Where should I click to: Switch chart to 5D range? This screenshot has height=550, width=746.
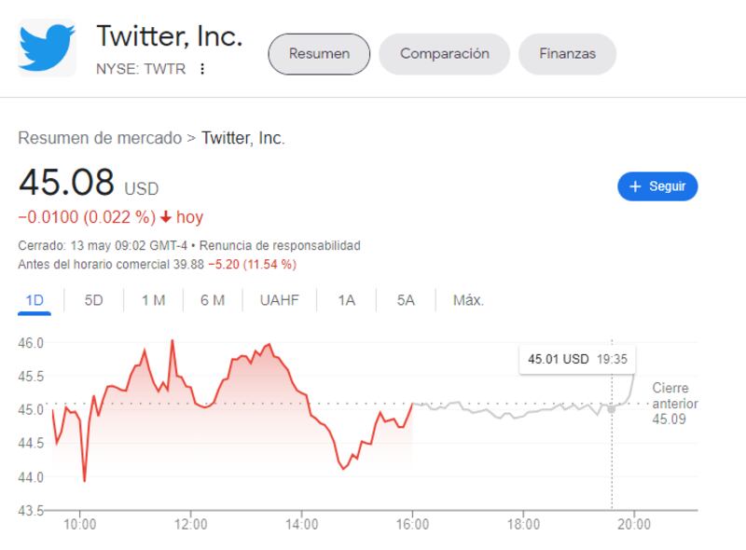click(94, 300)
